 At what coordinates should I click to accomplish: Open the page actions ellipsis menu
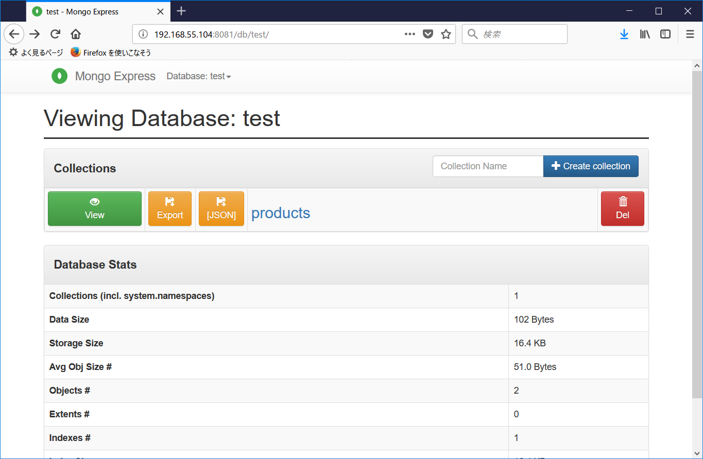(409, 34)
